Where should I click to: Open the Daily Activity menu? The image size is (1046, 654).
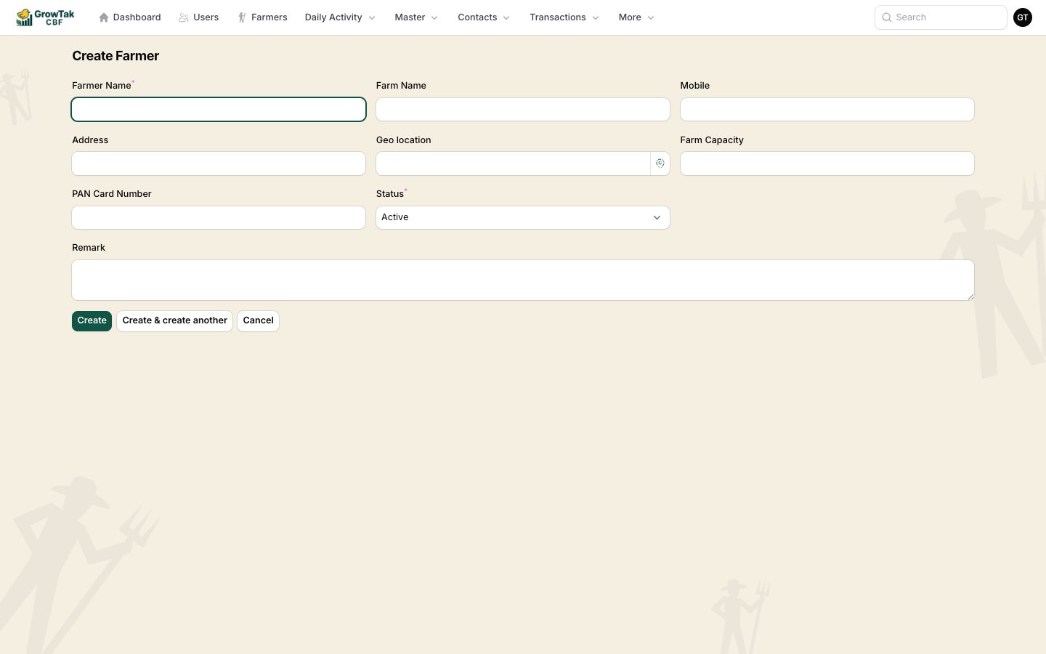tap(340, 17)
